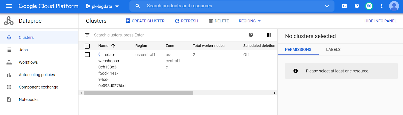Select the cdap-webshopsa cluster checkbox
Image resolution: width=403 pixels, height=115 pixels.
click(87, 55)
